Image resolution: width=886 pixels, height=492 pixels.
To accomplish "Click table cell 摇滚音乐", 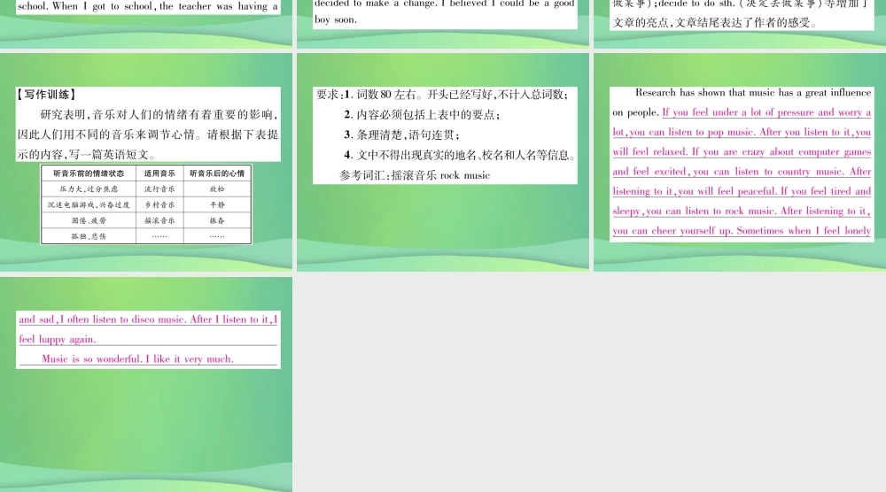I will click(159, 220).
